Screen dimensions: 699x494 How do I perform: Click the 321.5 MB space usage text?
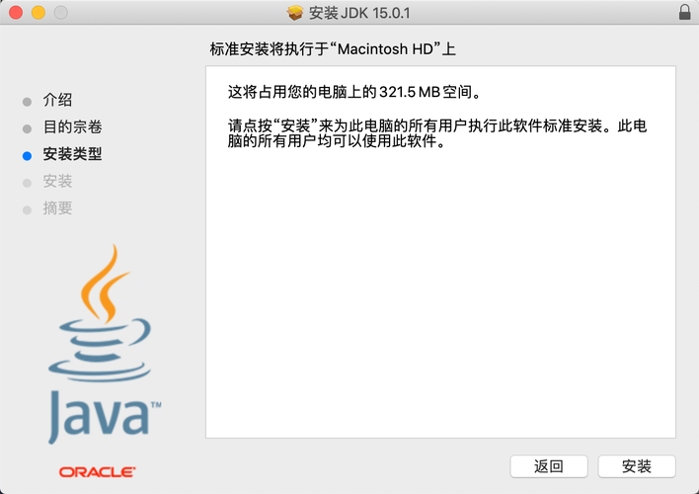pyautogui.click(x=410, y=92)
